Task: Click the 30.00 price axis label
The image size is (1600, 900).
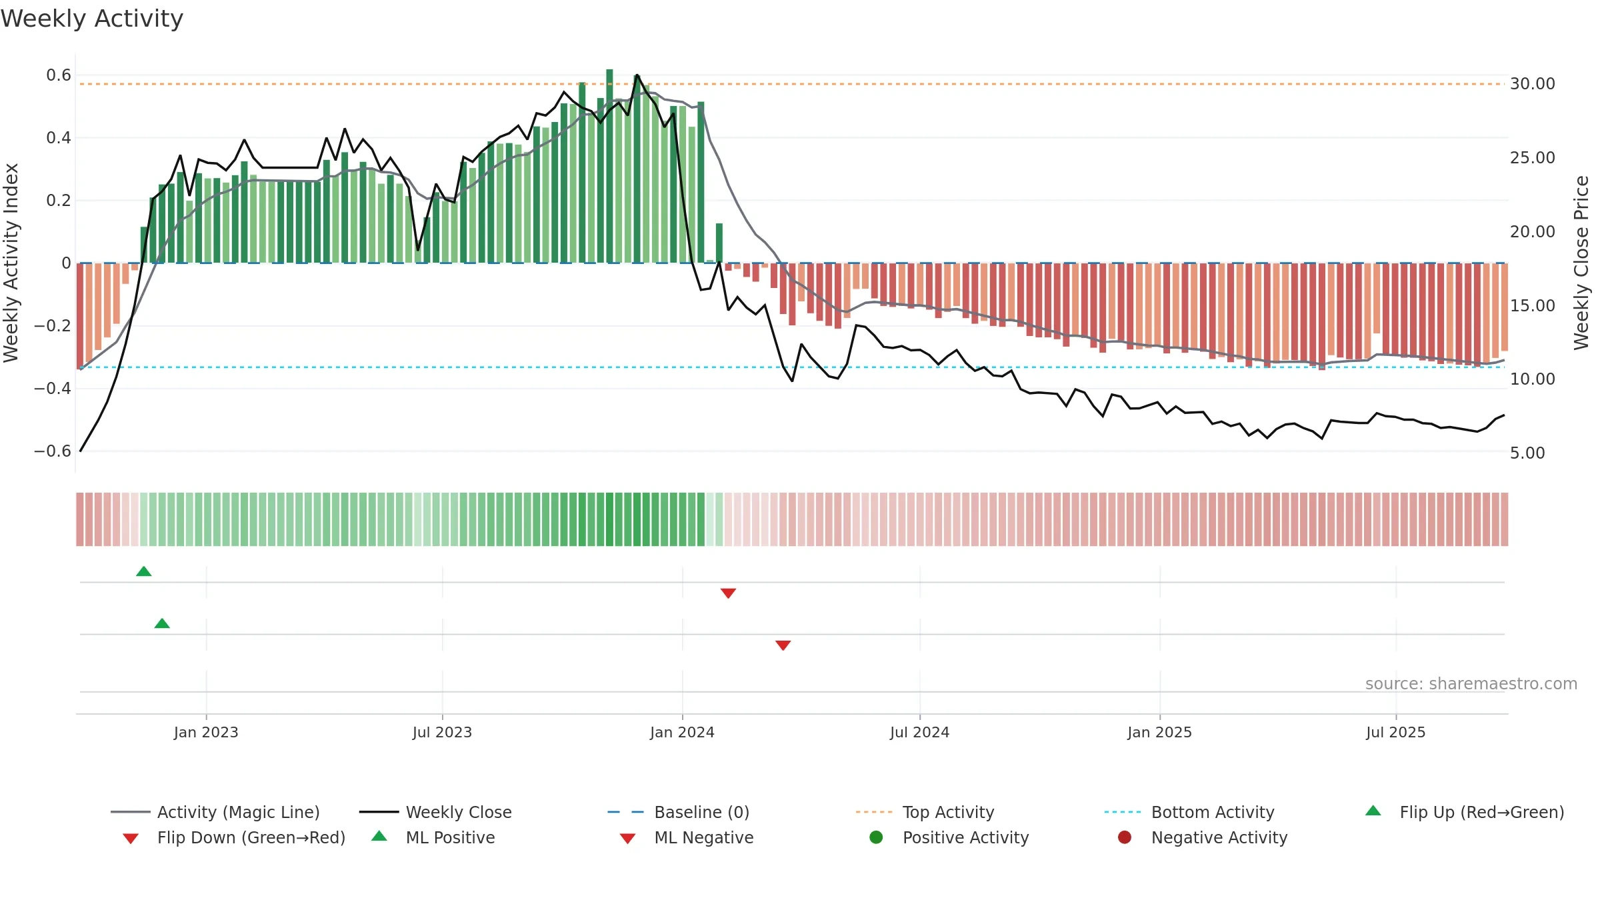Action: coord(1533,84)
